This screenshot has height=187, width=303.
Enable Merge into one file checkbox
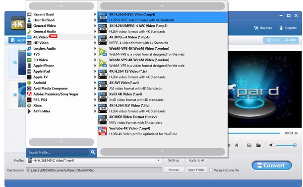[x=211, y=170]
